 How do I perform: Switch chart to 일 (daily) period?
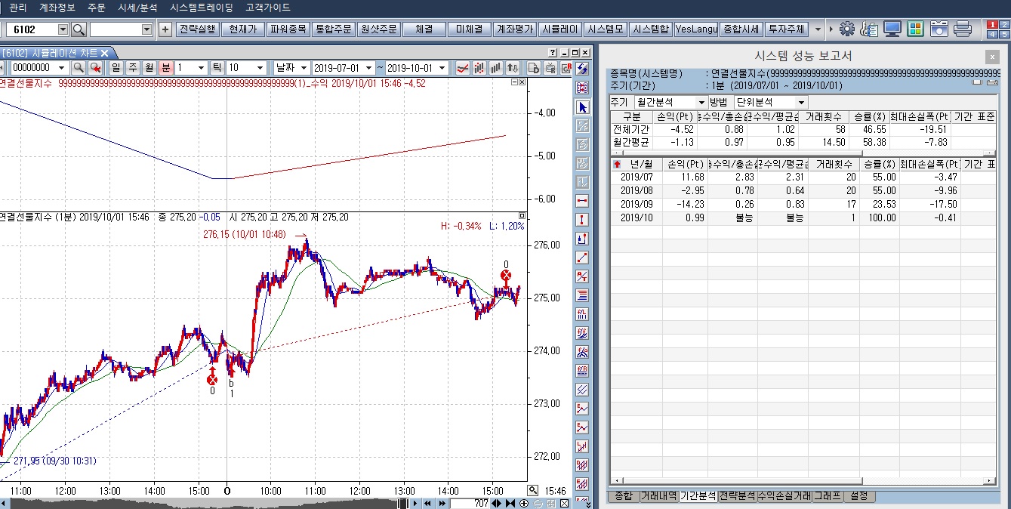(116, 68)
